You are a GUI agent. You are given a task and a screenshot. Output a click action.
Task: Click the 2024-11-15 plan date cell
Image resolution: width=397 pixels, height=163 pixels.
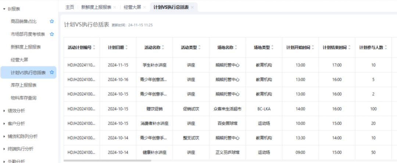[x=118, y=65]
